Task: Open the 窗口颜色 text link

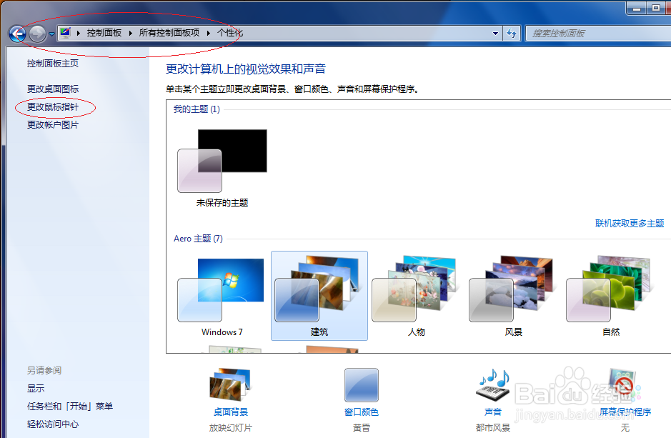Action: (x=362, y=412)
